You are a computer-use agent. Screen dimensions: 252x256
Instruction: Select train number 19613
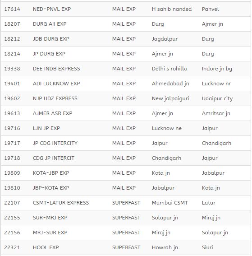pos(12,113)
